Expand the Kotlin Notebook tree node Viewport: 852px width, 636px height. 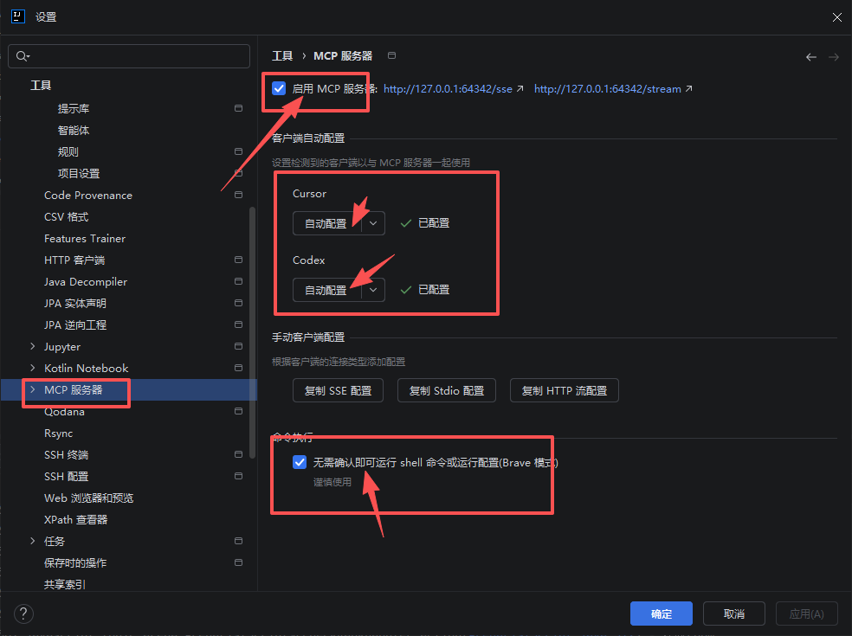pos(33,369)
